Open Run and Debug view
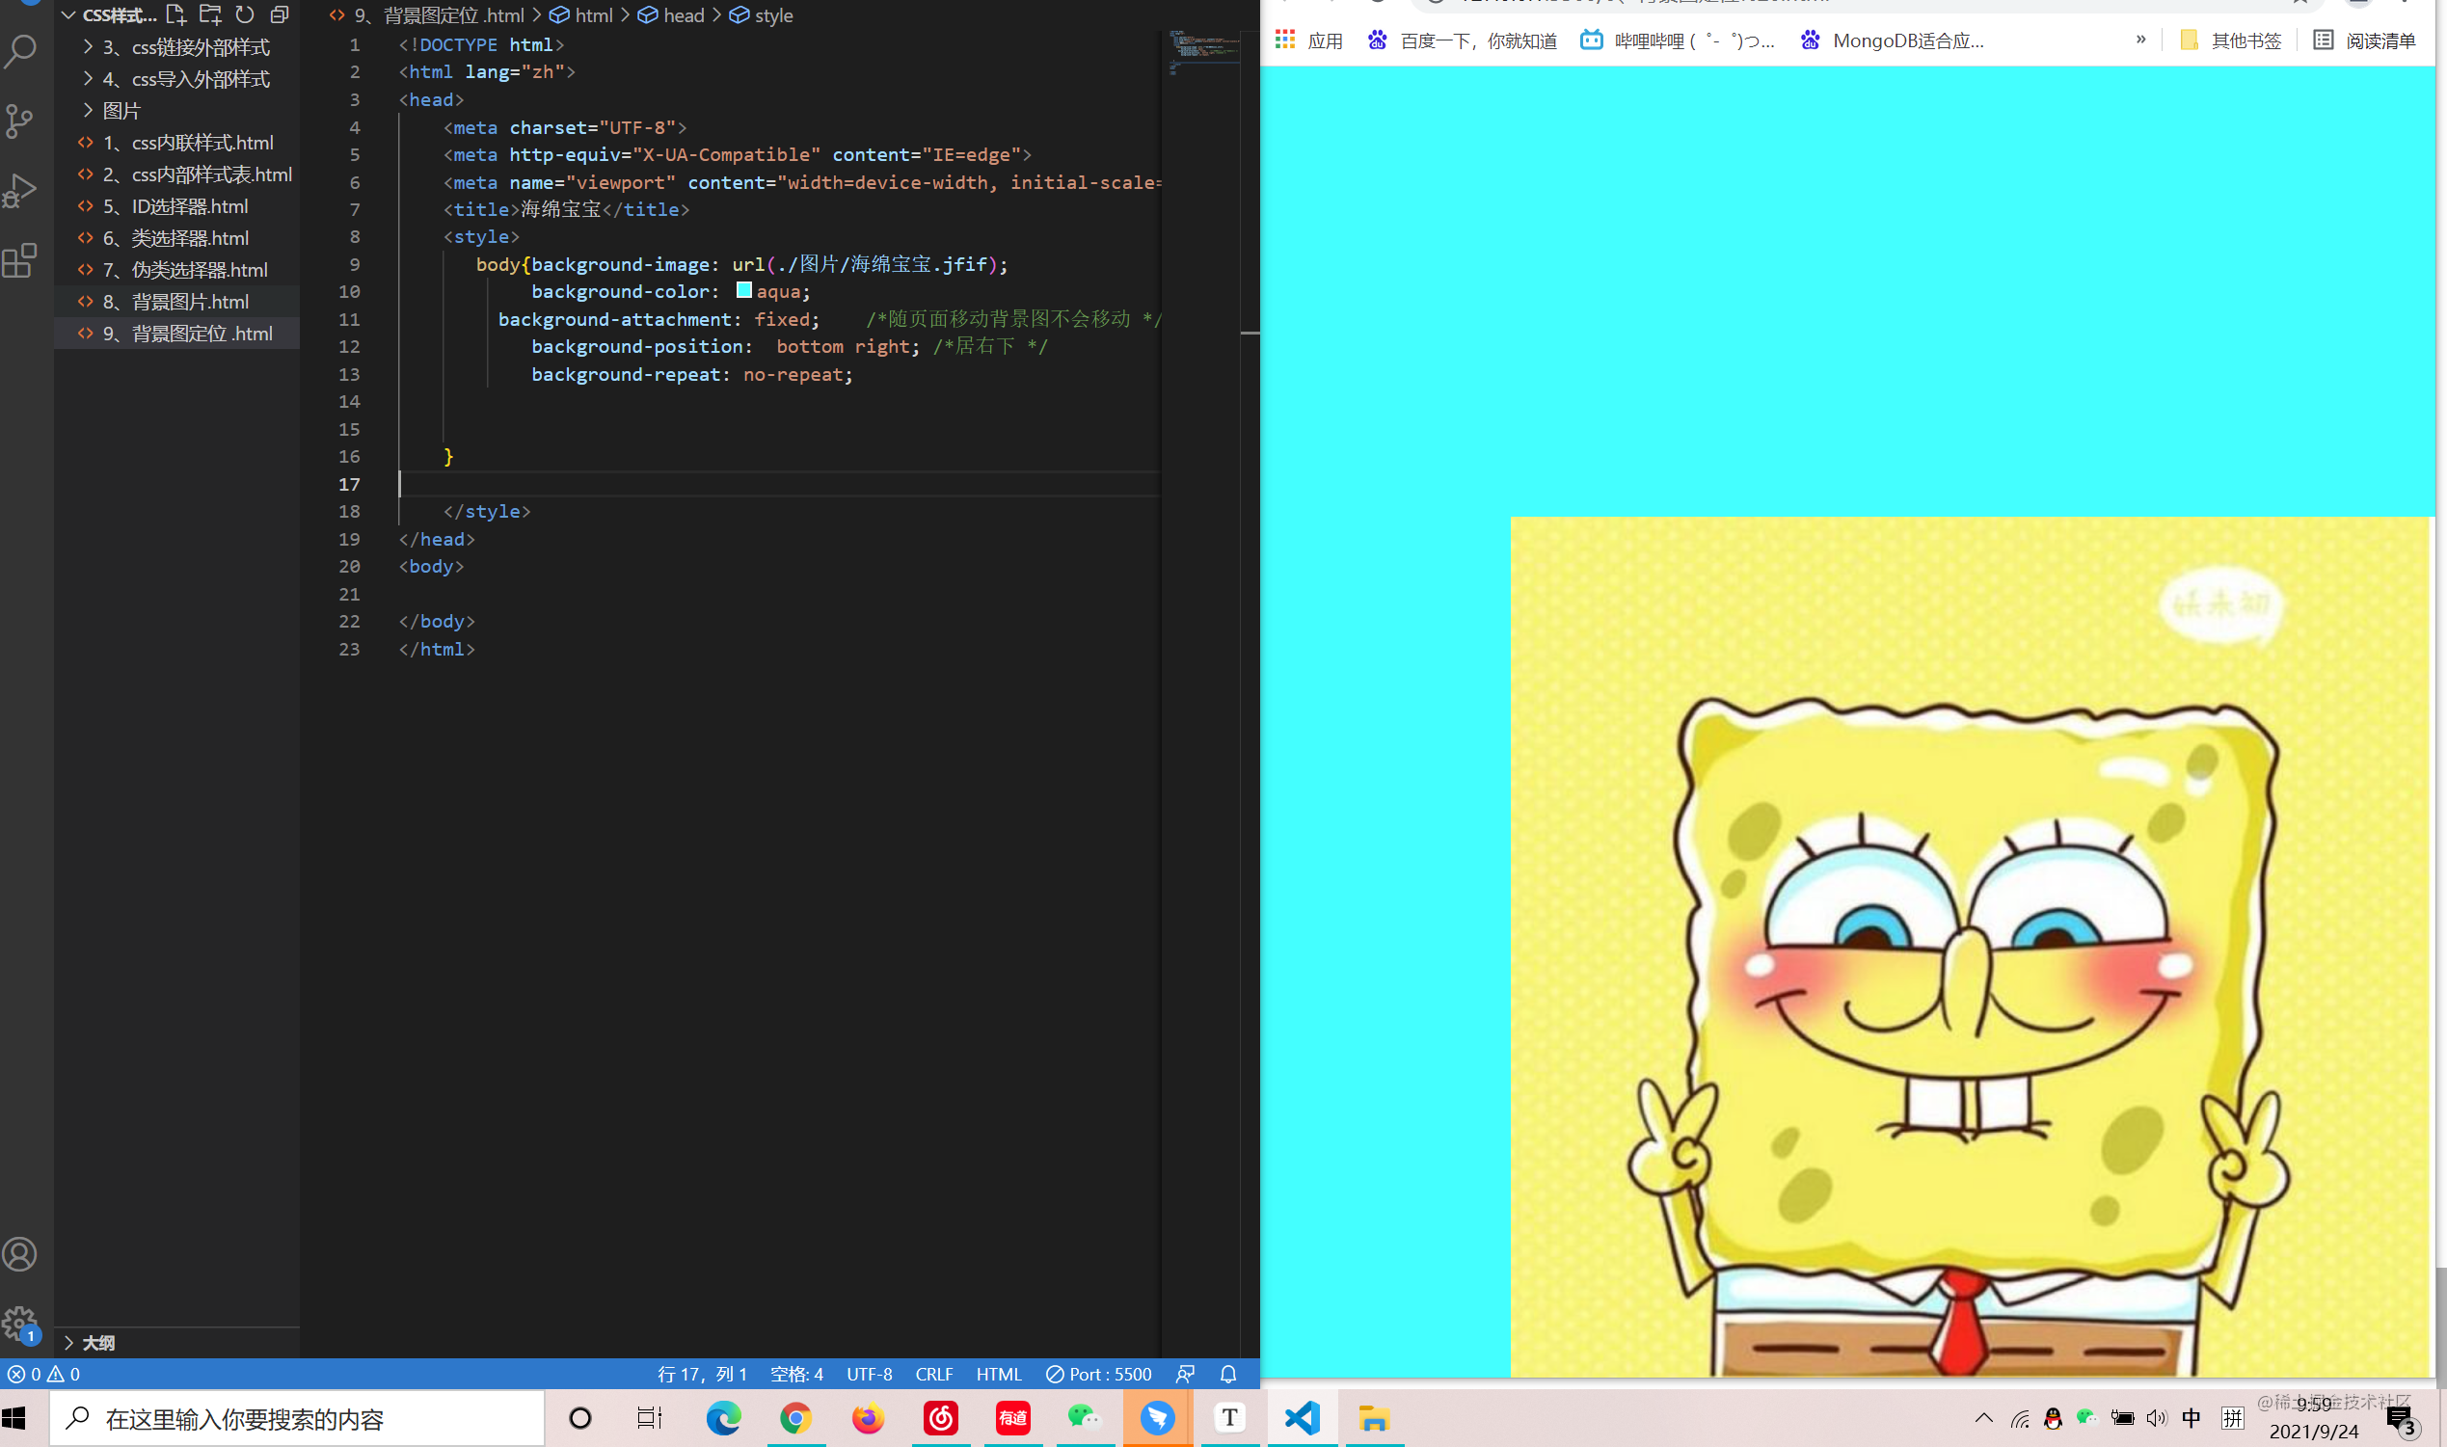This screenshot has height=1447, width=2447. (20, 191)
